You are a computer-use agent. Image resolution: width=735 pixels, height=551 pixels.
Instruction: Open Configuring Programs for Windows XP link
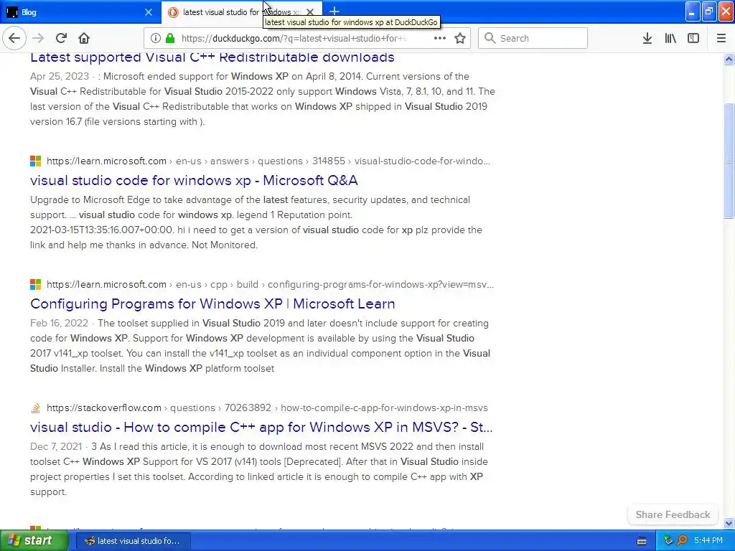(212, 303)
